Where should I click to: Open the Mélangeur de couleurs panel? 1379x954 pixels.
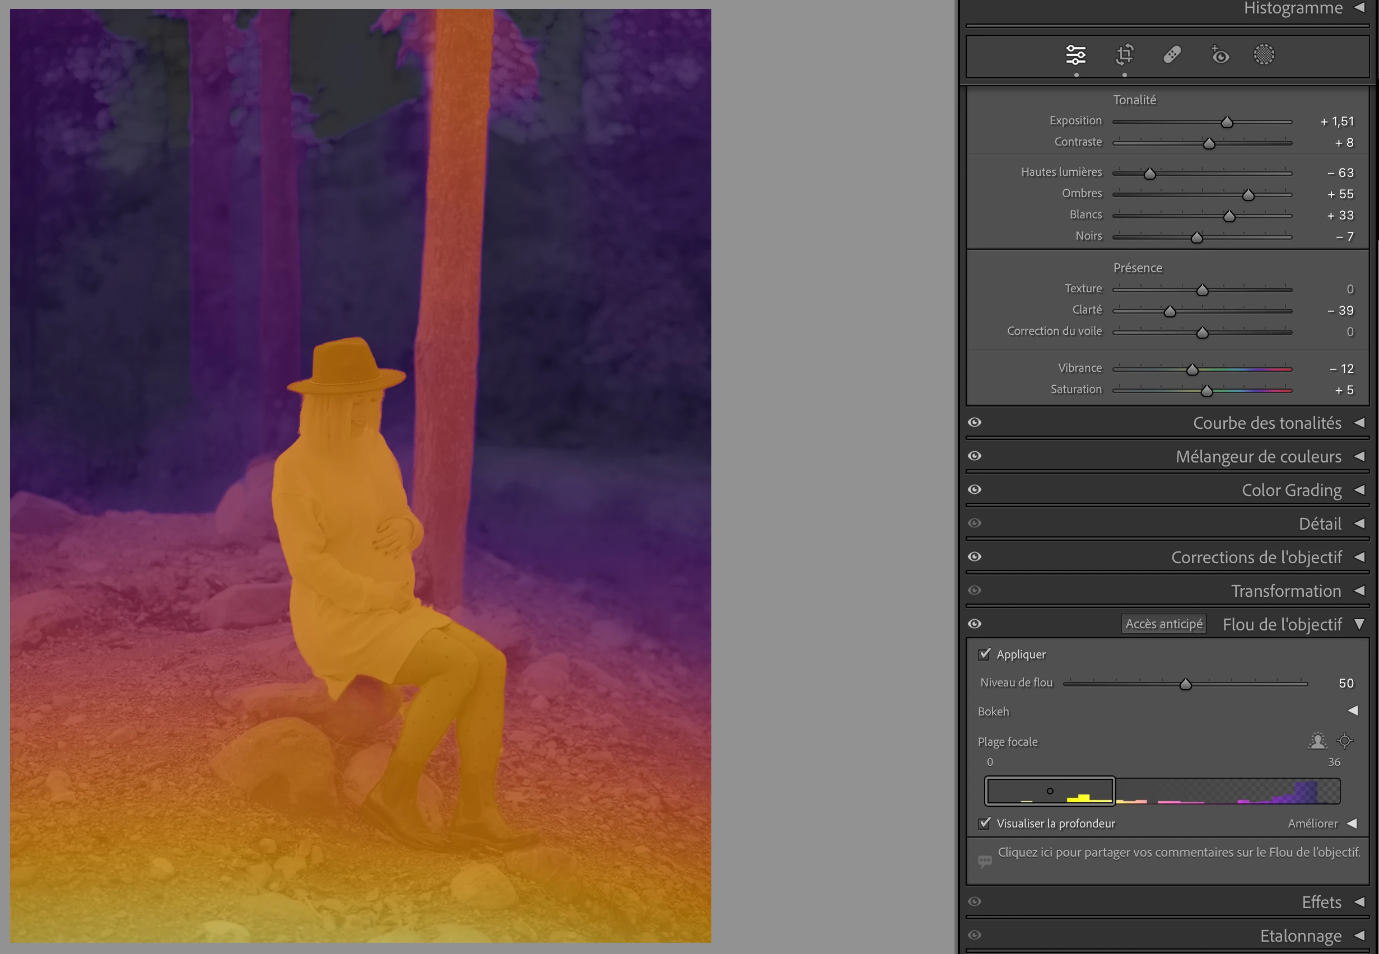click(1258, 457)
